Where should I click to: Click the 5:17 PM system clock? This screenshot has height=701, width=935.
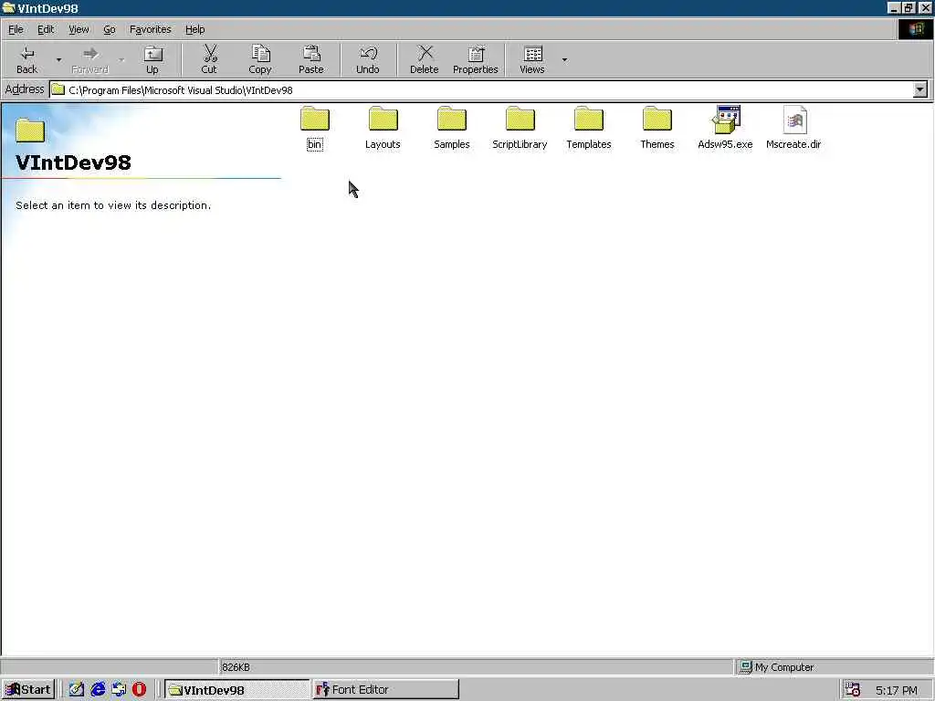[x=897, y=690]
